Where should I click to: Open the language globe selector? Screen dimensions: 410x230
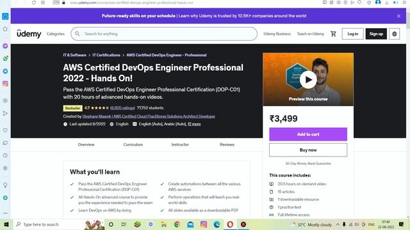395,34
